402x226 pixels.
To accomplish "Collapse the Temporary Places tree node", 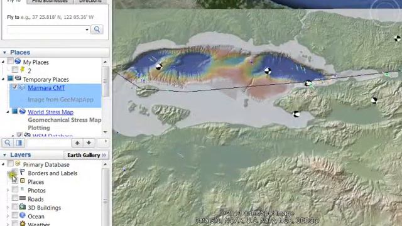I will pos(3,79).
